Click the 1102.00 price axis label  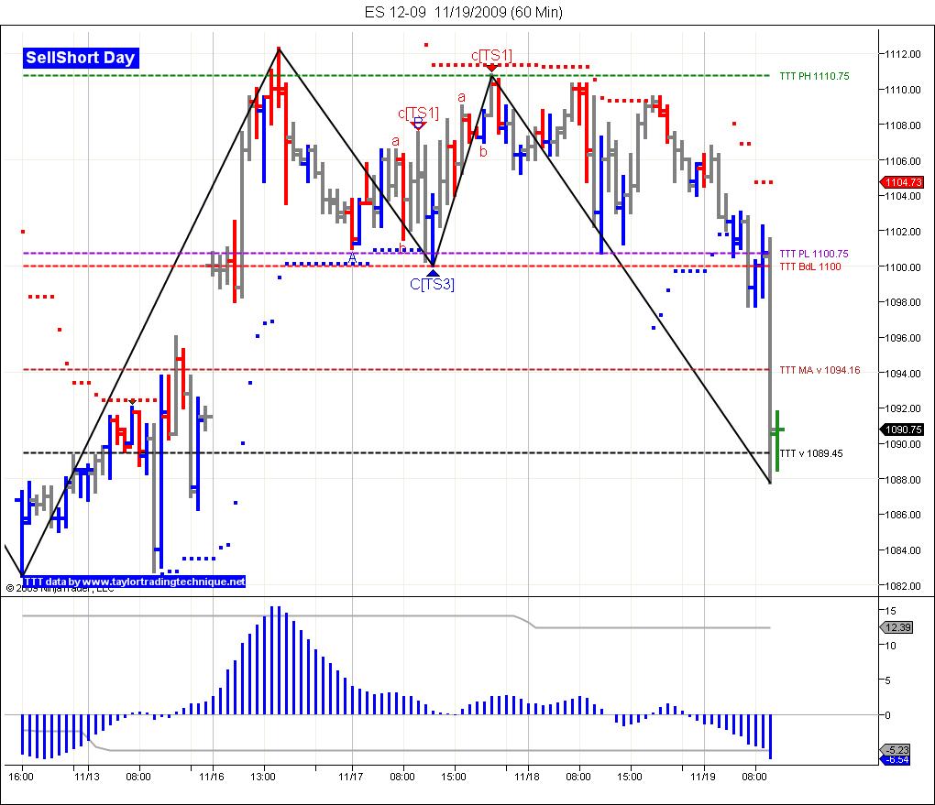pyautogui.click(x=902, y=232)
